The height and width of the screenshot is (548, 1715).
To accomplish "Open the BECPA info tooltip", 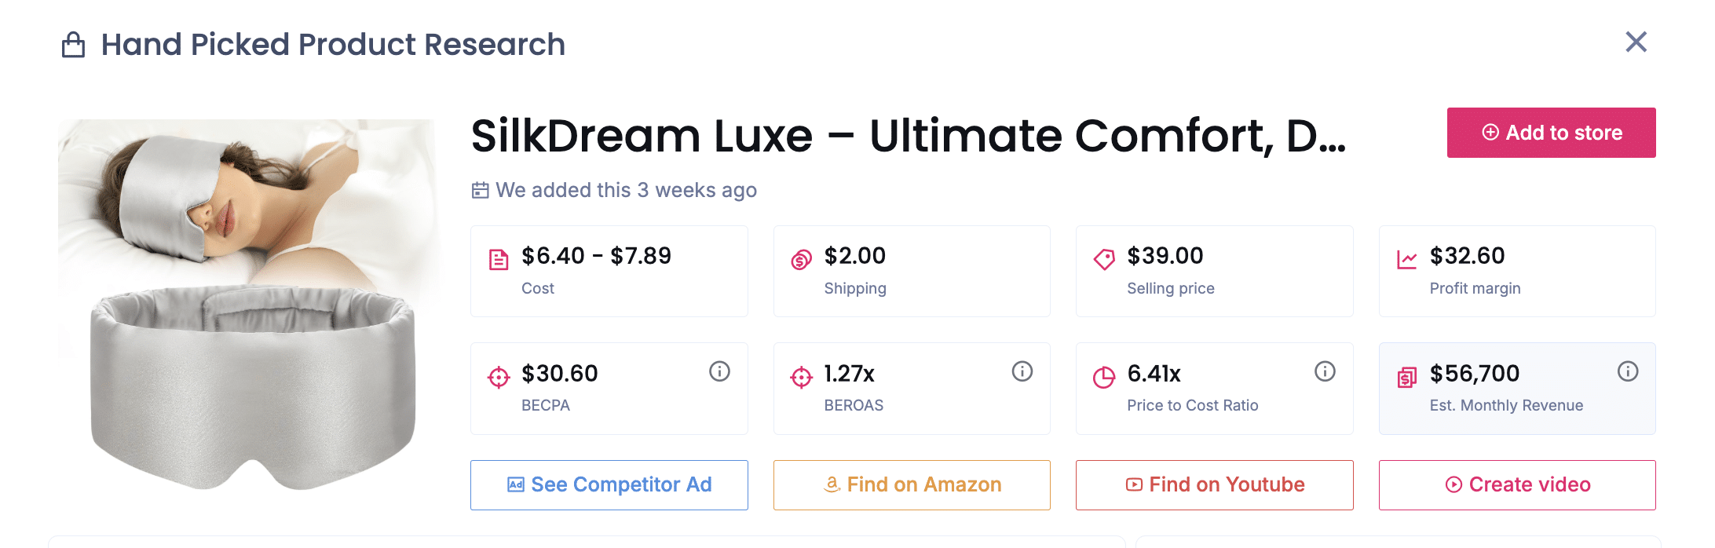I will (720, 372).
